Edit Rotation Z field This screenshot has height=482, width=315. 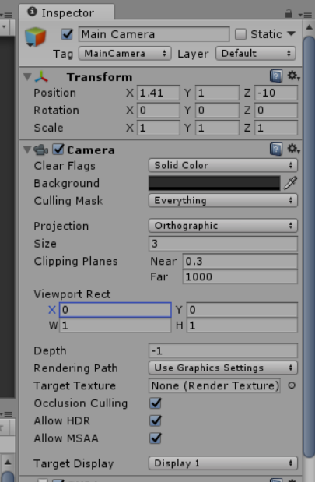(x=276, y=111)
